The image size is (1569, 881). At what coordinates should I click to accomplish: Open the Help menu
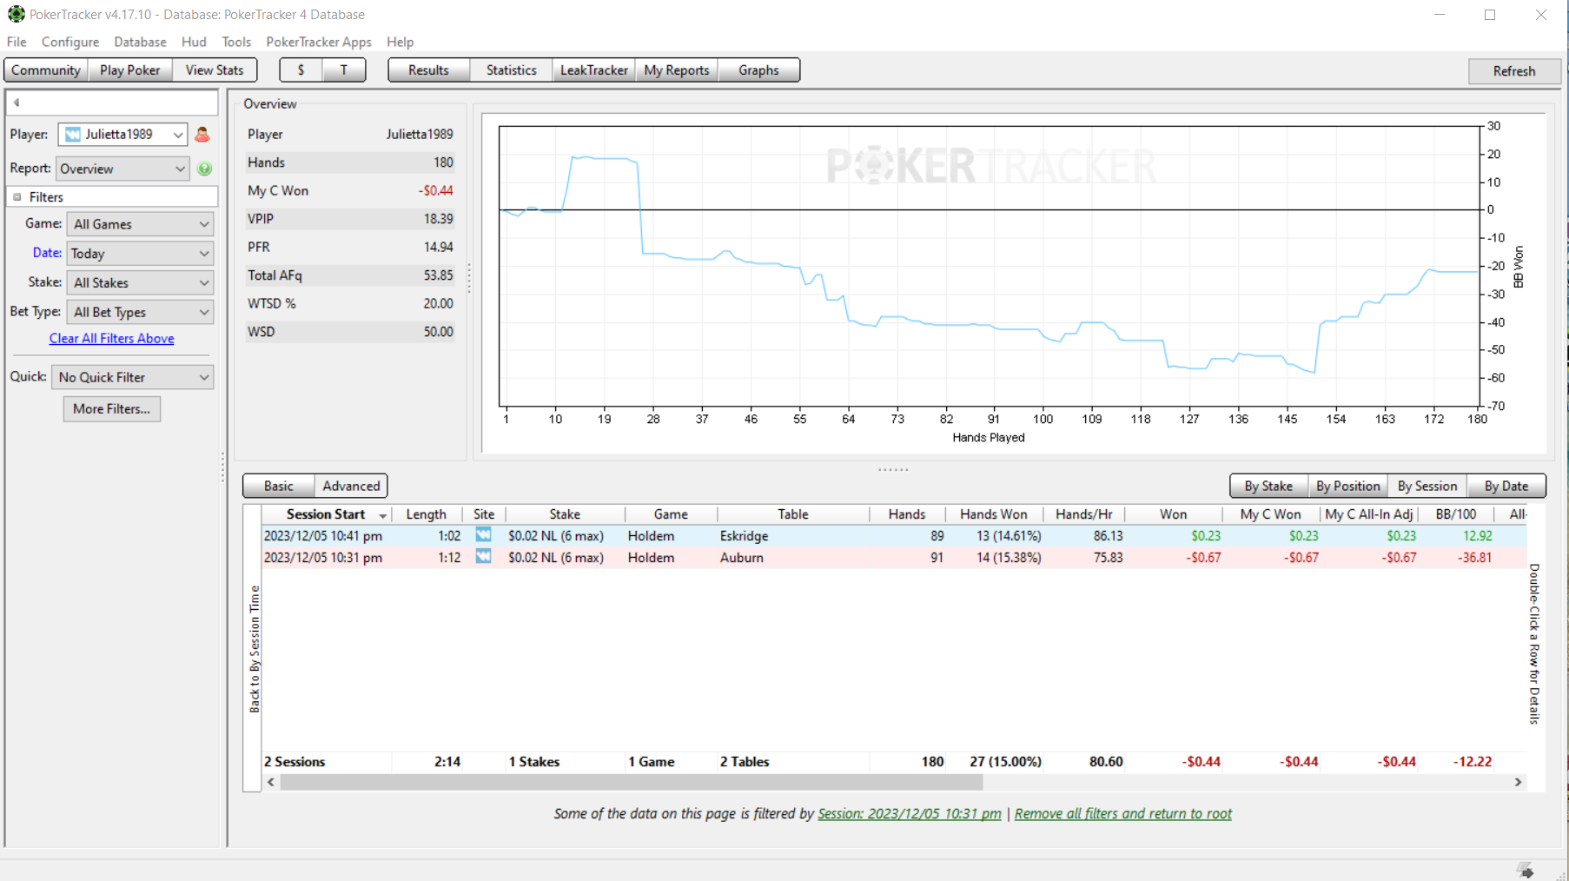[x=400, y=42]
